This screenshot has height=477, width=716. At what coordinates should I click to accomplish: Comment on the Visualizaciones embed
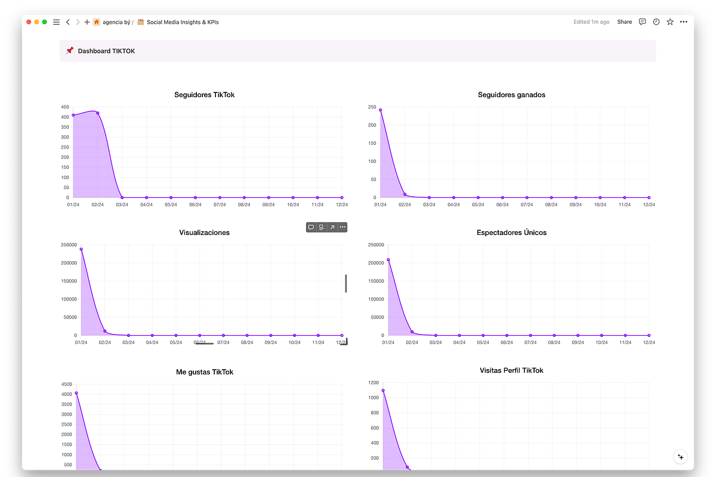(x=311, y=227)
